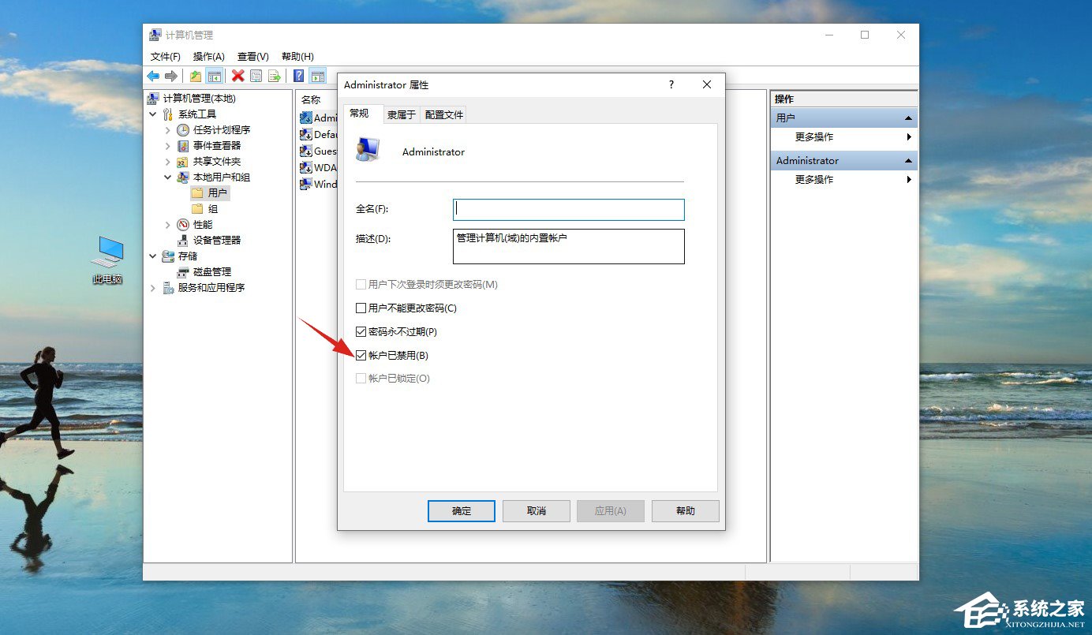The height and width of the screenshot is (635, 1092).
Task: Open the 帮助(H) menu
Action: [x=297, y=57]
